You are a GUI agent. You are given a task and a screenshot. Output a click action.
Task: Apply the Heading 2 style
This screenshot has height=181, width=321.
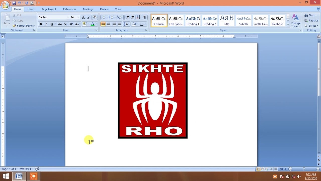tap(210, 21)
